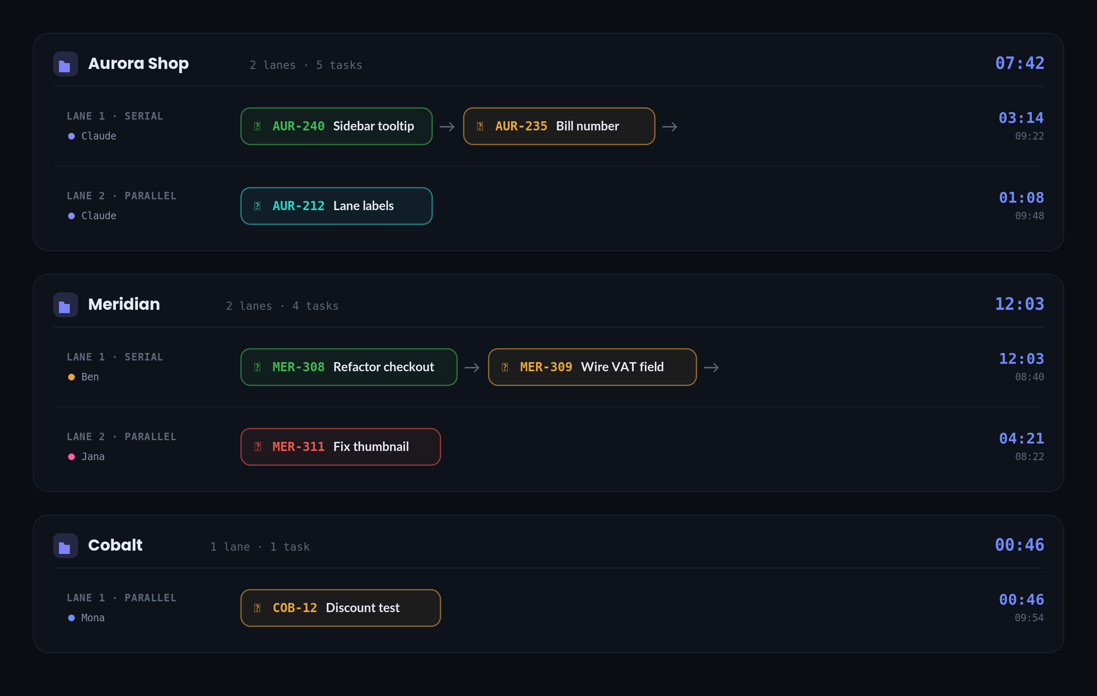Select the Meridian project title
This screenshot has height=696, width=1097.
124,304
